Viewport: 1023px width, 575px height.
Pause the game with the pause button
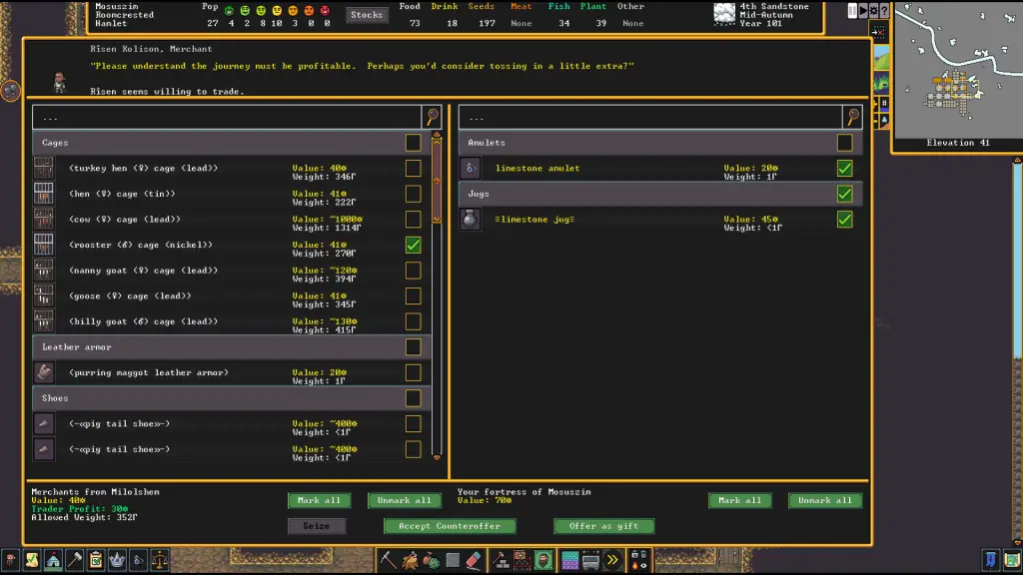[x=852, y=11]
